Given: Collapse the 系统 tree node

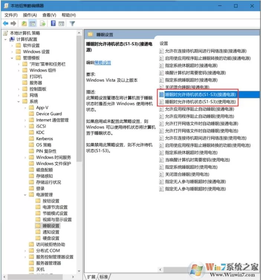Looking at the screenshot, I should pos(19,102).
